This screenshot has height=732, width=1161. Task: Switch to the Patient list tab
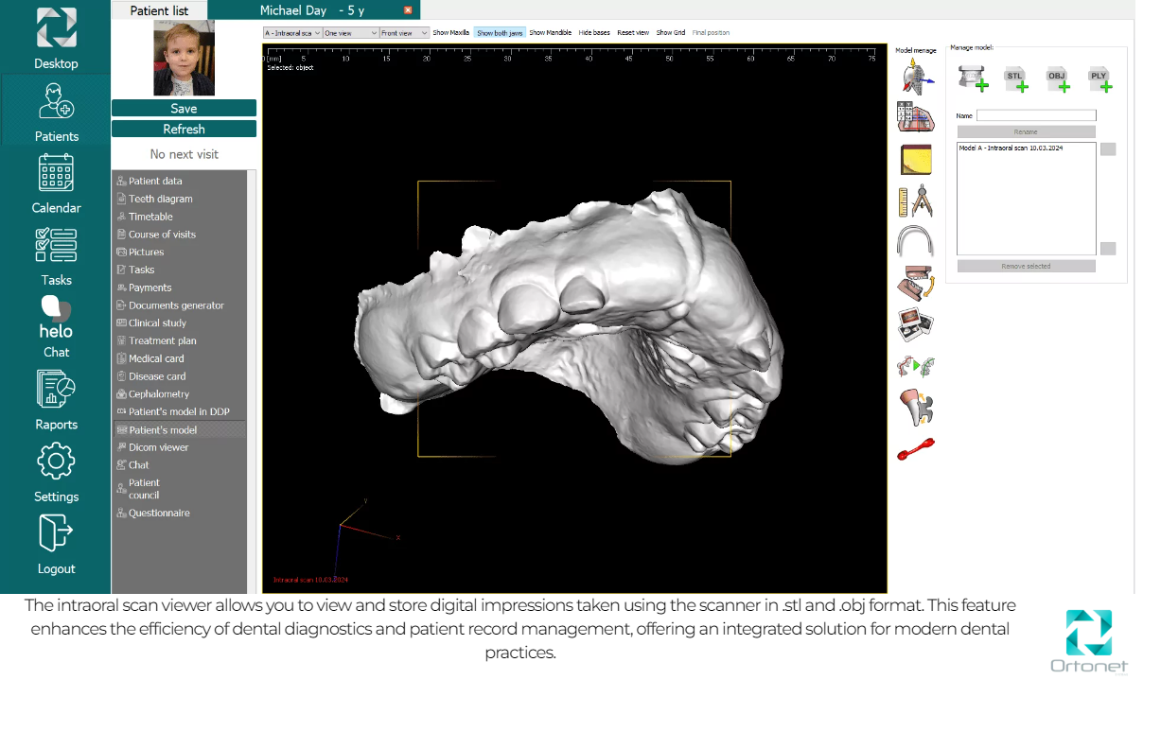click(x=158, y=10)
